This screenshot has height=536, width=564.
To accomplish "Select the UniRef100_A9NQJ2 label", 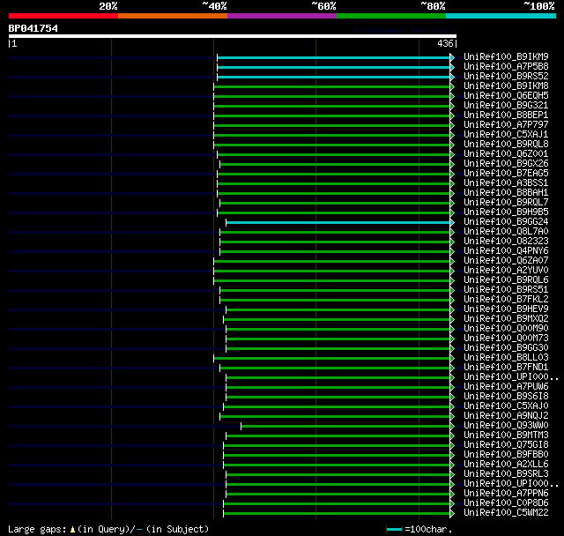I will (x=506, y=416).
